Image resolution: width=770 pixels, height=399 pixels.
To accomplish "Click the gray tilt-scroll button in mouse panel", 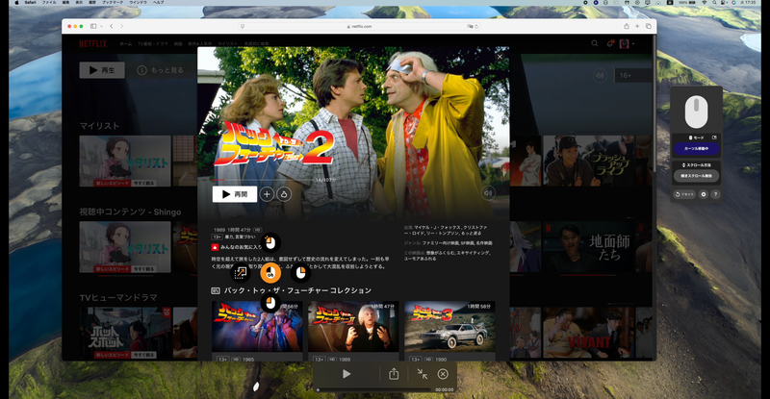I will (696, 176).
